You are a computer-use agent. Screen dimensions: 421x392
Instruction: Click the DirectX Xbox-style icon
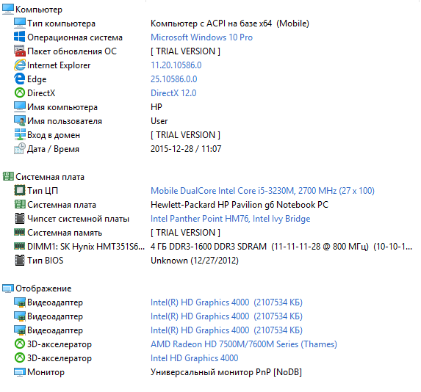coord(20,92)
